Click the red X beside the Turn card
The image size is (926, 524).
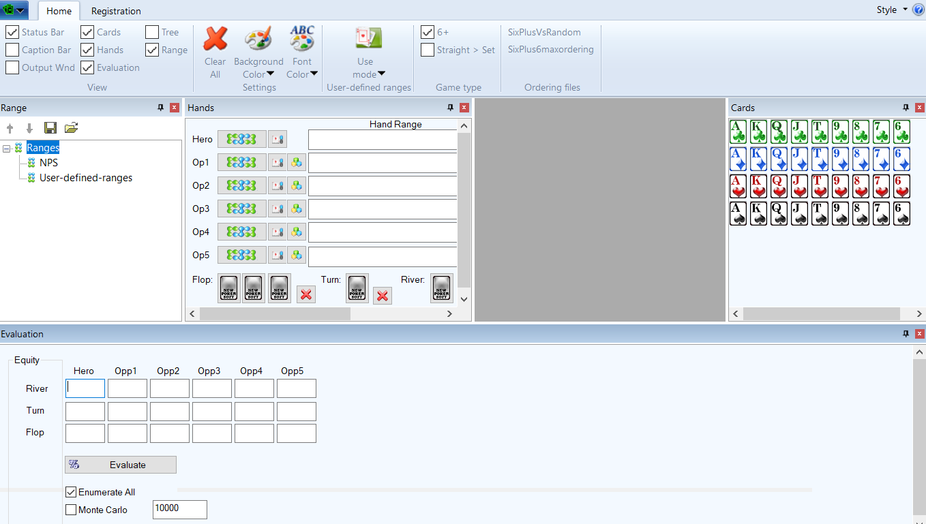click(383, 295)
